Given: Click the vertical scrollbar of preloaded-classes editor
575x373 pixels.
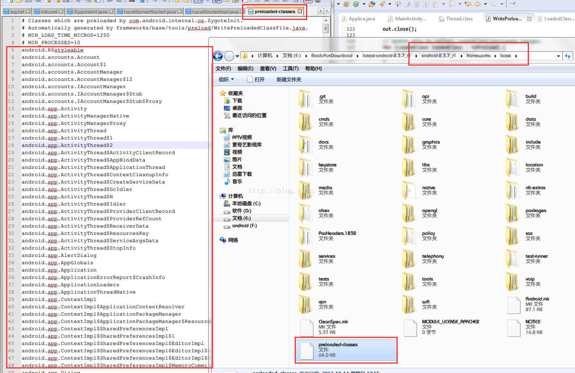Looking at the screenshot, I should click(326, 29).
